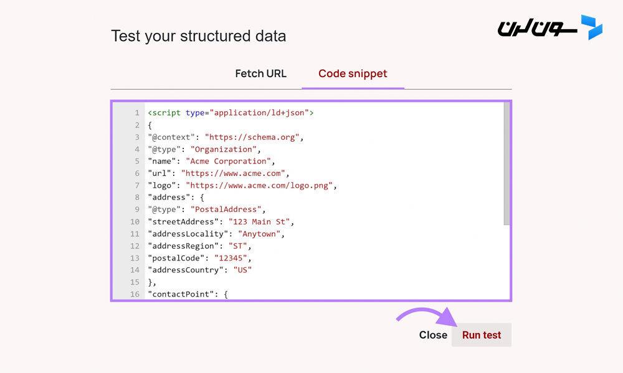Image resolution: width=623 pixels, height=373 pixels.
Task: Click the blue arrow logo mark
Action: 592,27
